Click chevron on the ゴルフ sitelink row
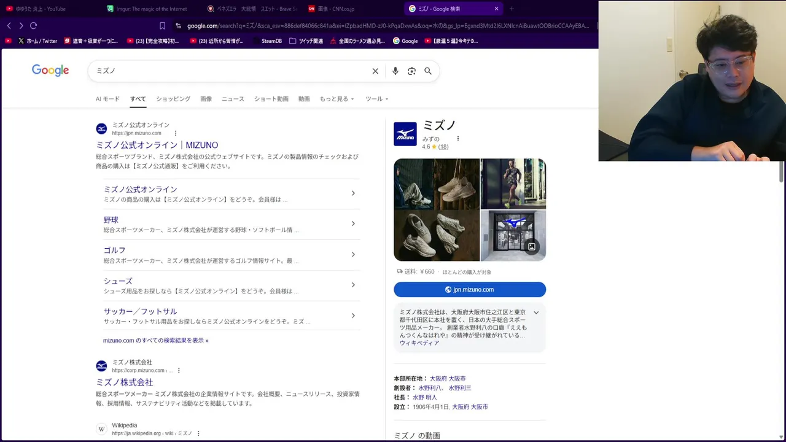 (353, 254)
